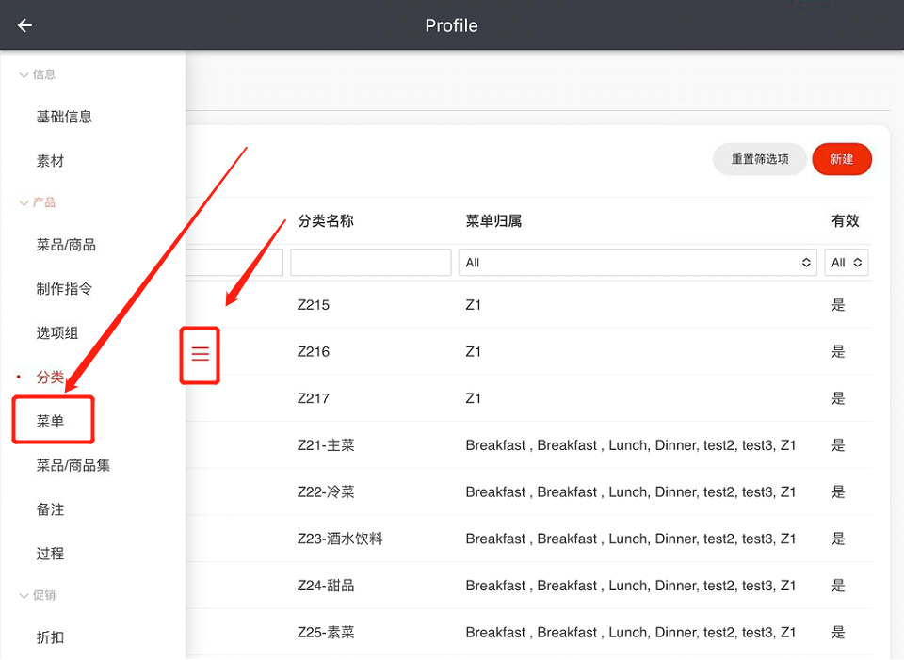Open the 有效 All filter dropdown

pyautogui.click(x=847, y=263)
